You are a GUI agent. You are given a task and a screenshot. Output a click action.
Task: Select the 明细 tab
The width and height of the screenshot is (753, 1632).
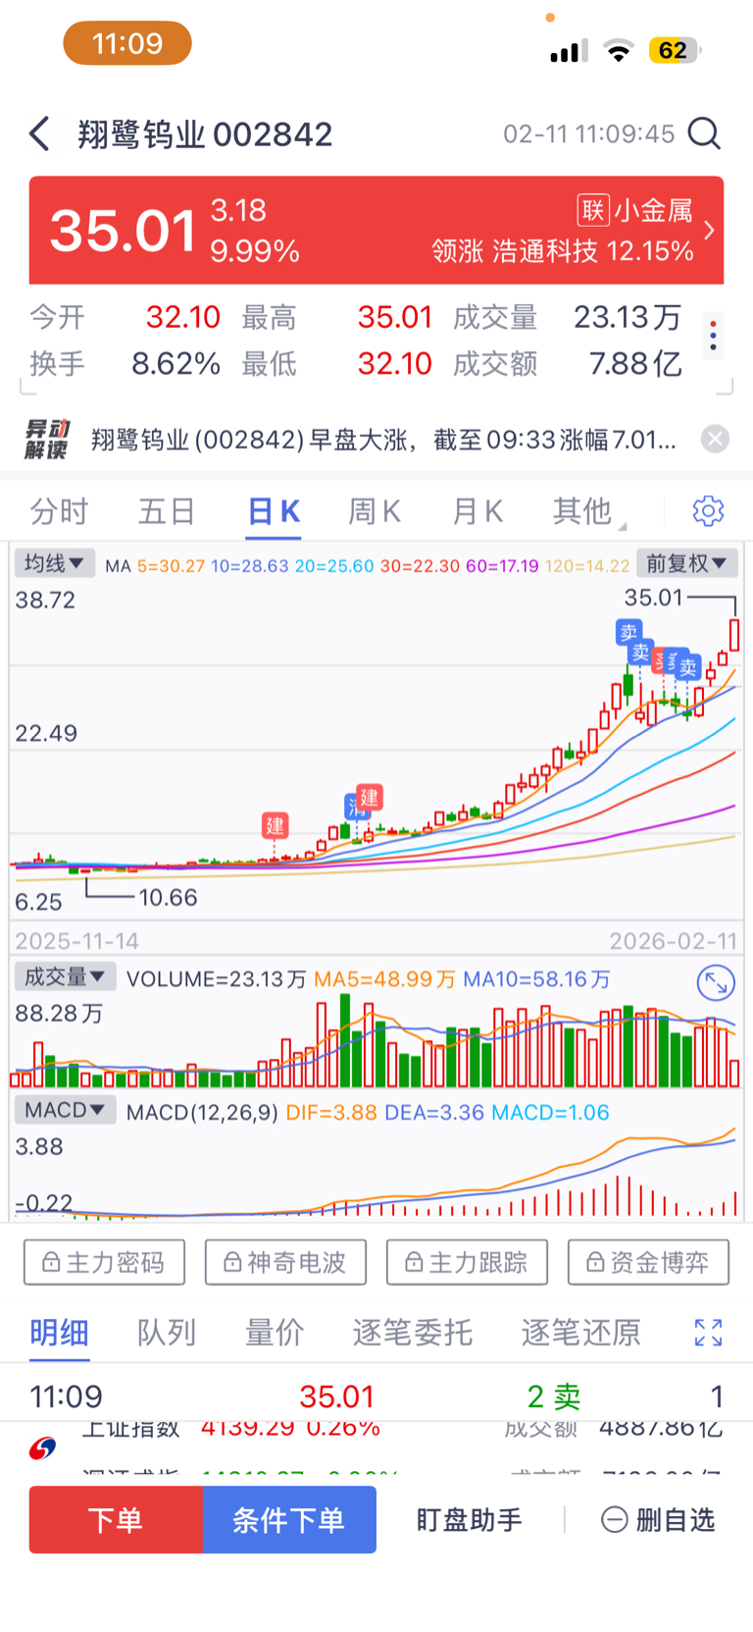(59, 1332)
